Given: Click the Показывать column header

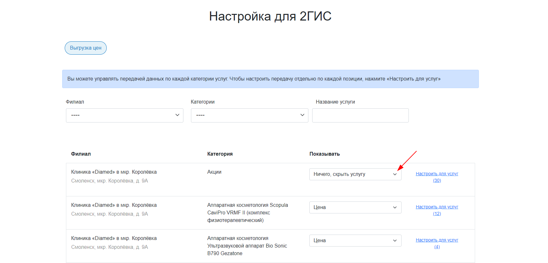Looking at the screenshot, I should coord(325,154).
